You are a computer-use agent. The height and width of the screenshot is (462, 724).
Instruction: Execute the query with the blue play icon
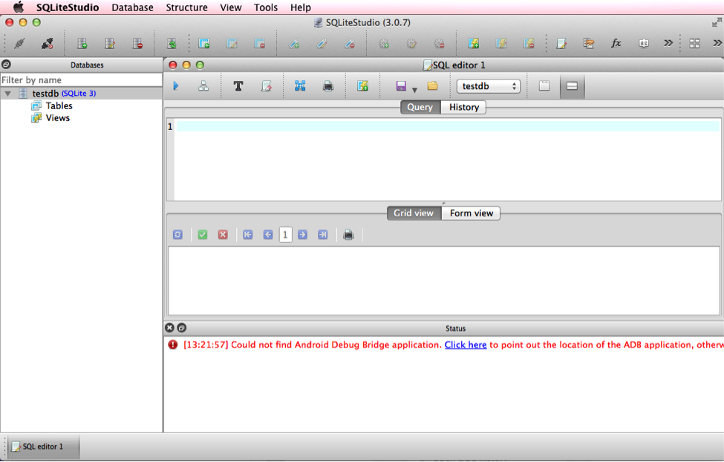pyautogui.click(x=176, y=85)
